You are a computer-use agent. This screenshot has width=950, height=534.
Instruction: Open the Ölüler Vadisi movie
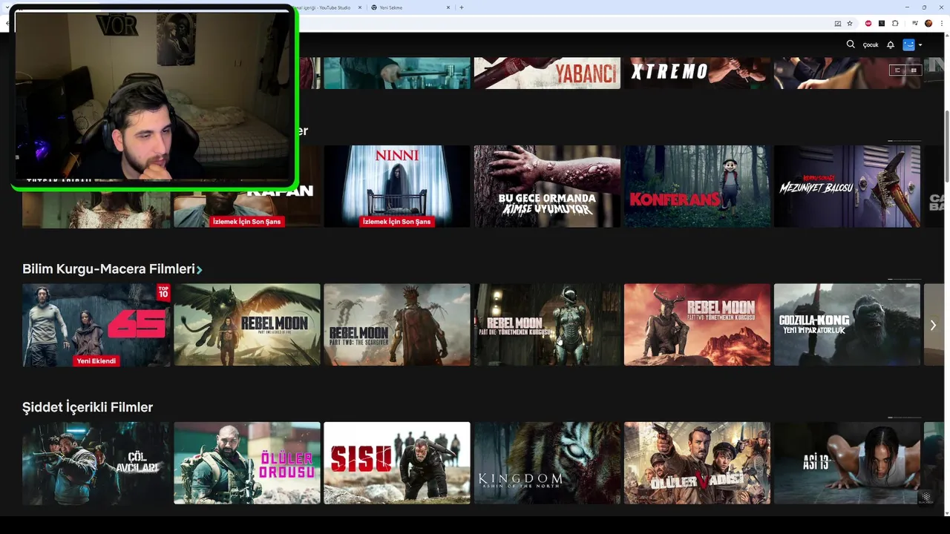(x=697, y=463)
